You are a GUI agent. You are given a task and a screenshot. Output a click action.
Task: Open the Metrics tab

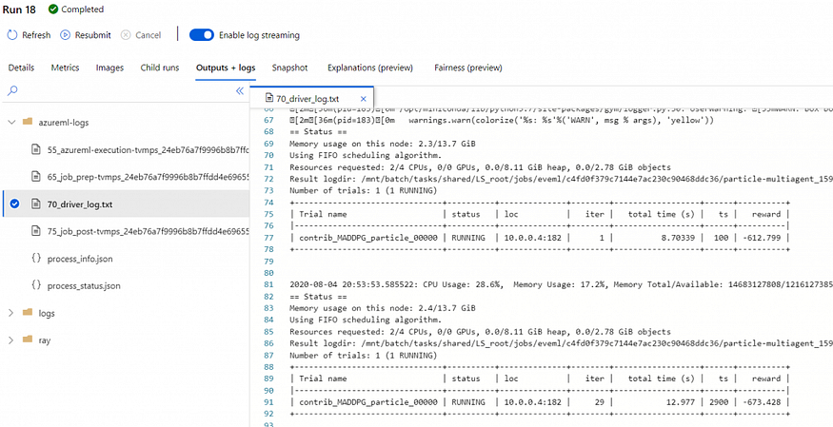pos(66,68)
